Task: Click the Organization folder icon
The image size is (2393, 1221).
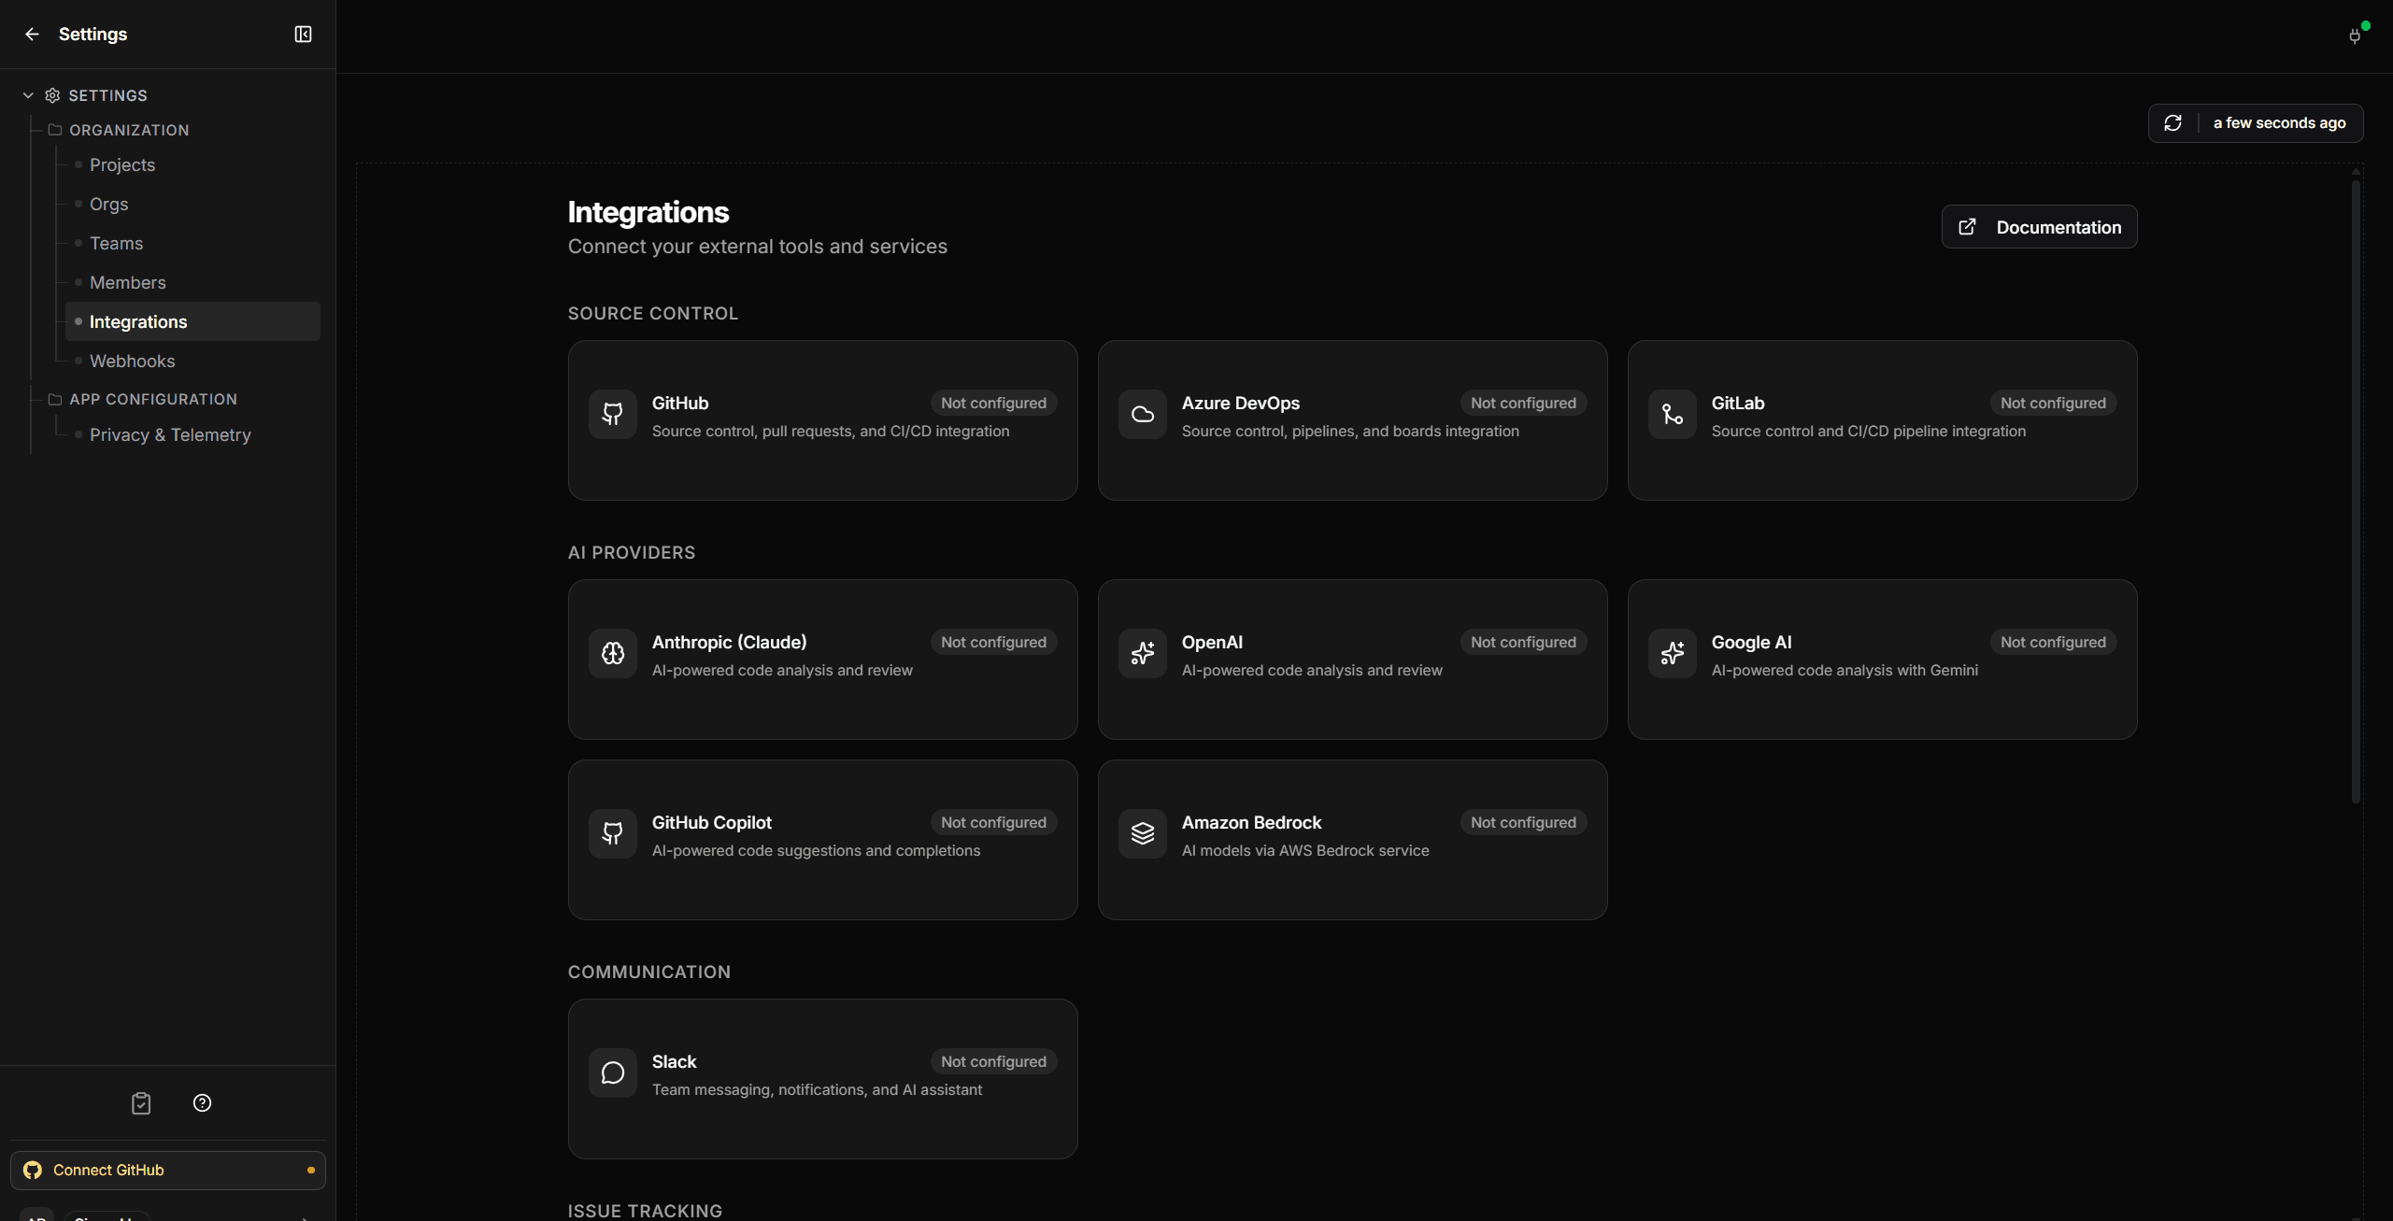Action: tap(55, 130)
